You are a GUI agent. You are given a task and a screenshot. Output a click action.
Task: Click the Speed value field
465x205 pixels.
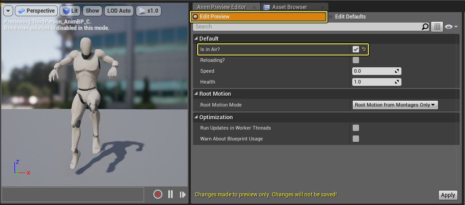coord(377,71)
